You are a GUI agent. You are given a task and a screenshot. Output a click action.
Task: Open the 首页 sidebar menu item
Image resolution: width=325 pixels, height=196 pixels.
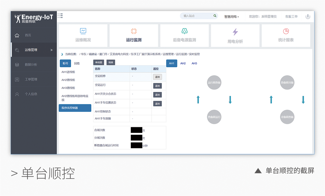pos(34,35)
